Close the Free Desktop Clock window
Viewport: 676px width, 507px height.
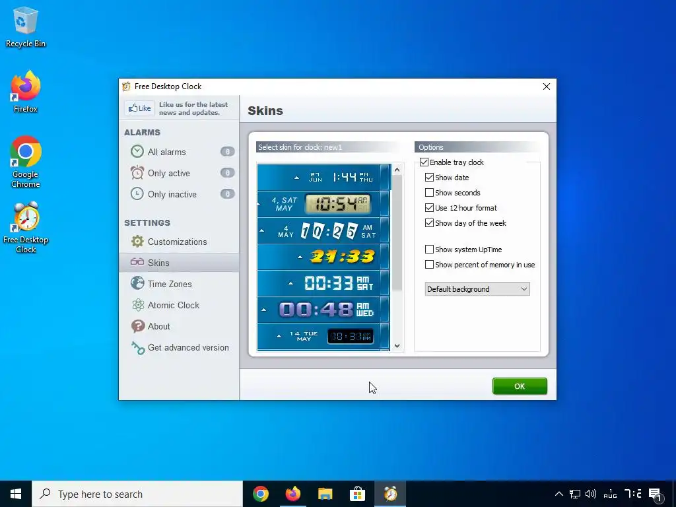[x=546, y=86]
